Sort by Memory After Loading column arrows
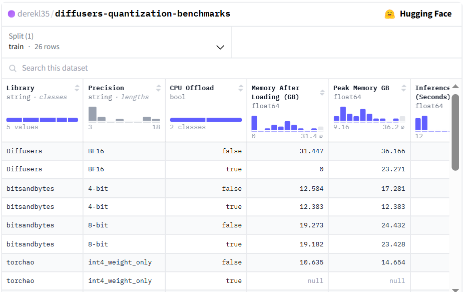 point(322,93)
